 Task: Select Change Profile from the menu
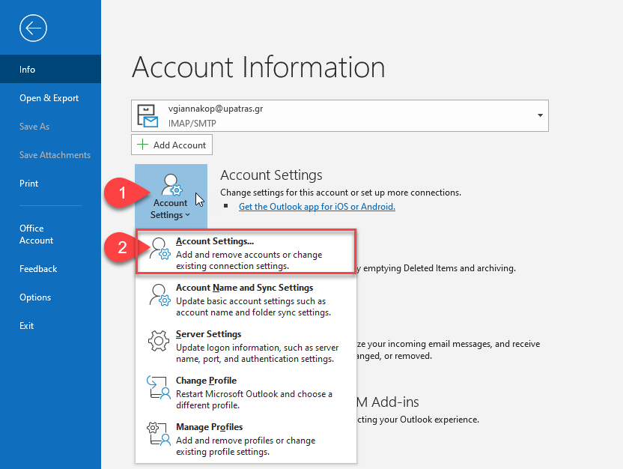(x=246, y=393)
